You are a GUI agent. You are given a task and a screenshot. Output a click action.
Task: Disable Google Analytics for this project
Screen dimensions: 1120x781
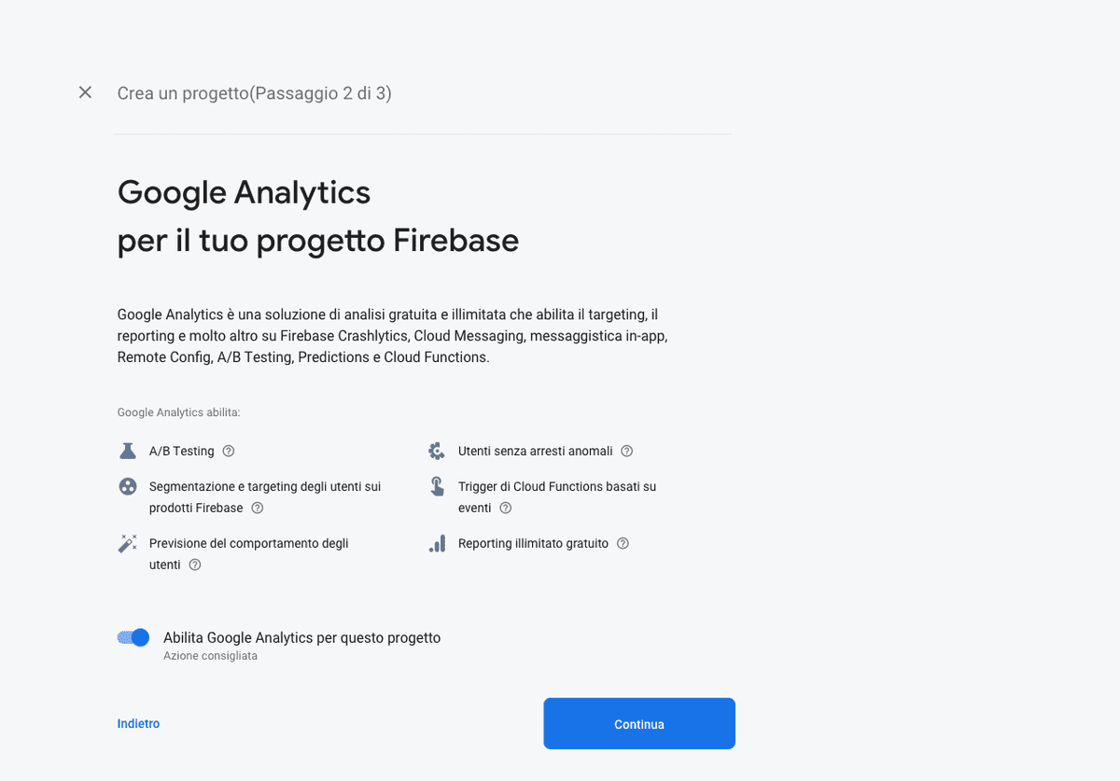[x=133, y=637]
